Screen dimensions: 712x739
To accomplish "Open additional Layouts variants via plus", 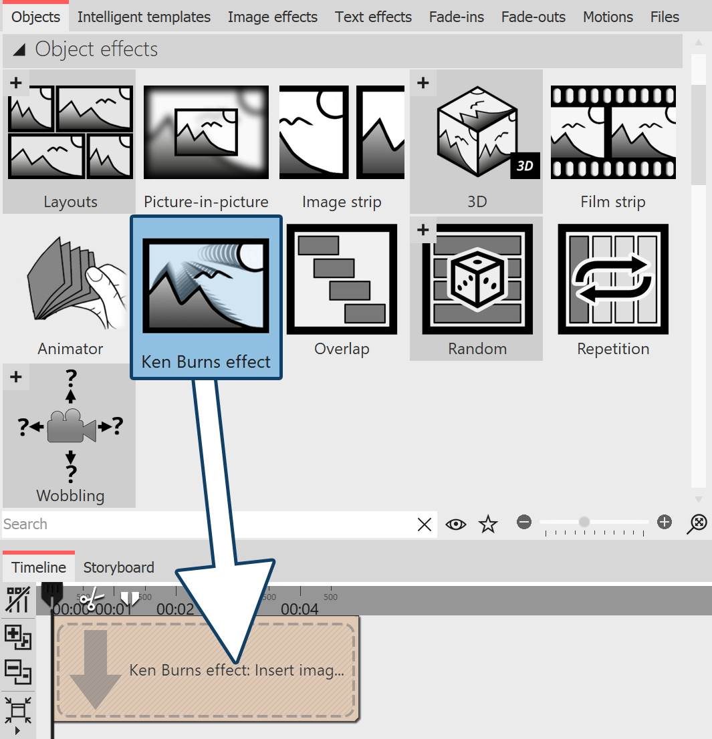I will point(16,82).
